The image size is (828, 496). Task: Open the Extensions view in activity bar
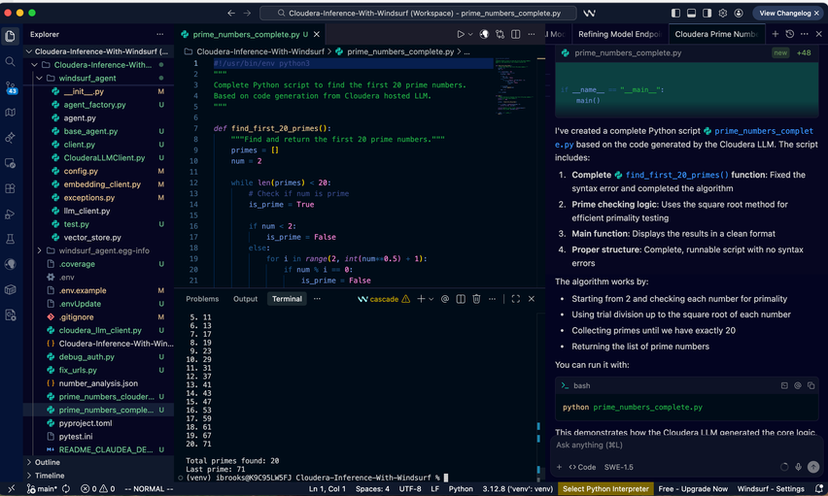pyautogui.click(x=10, y=188)
